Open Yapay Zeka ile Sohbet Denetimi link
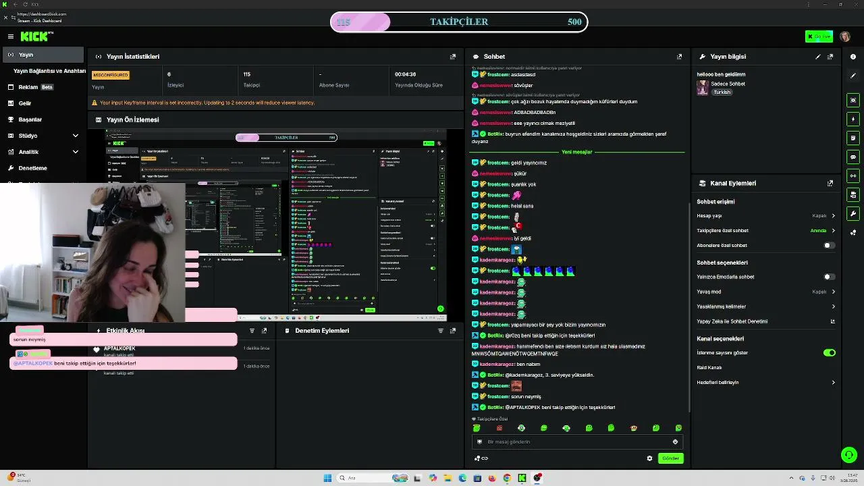The image size is (864, 486). coord(766,321)
